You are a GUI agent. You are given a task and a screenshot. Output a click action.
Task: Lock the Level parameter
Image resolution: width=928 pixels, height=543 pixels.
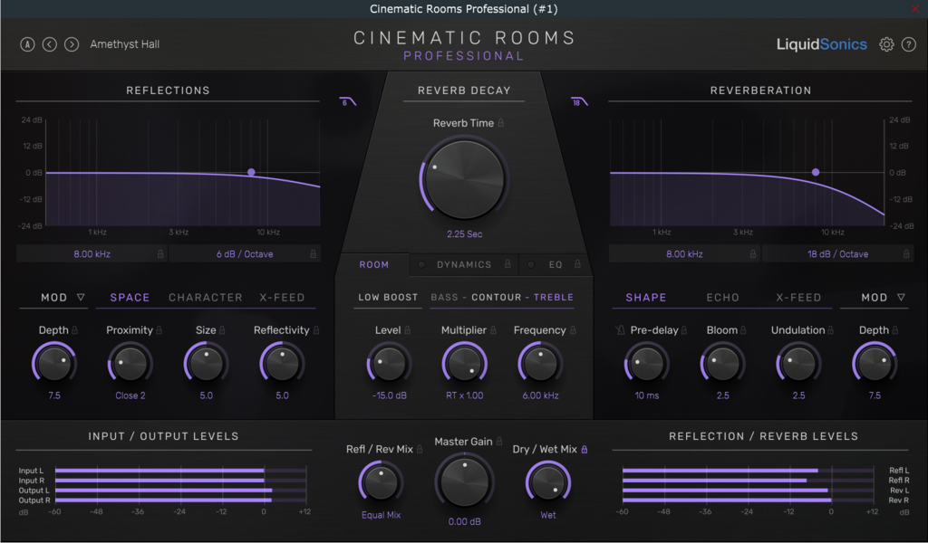[407, 330]
